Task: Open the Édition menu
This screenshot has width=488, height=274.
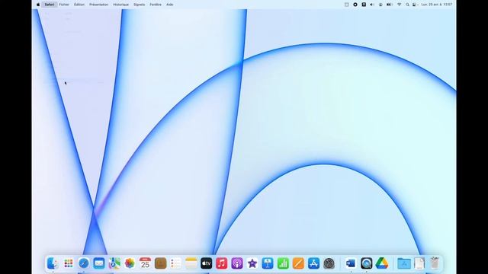Action: (x=79, y=5)
